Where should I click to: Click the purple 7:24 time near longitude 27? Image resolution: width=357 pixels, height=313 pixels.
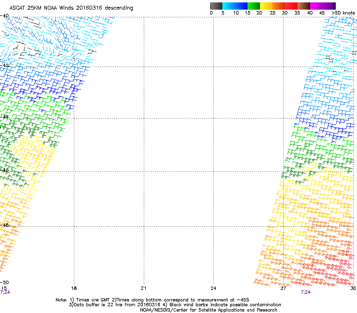(x=305, y=292)
